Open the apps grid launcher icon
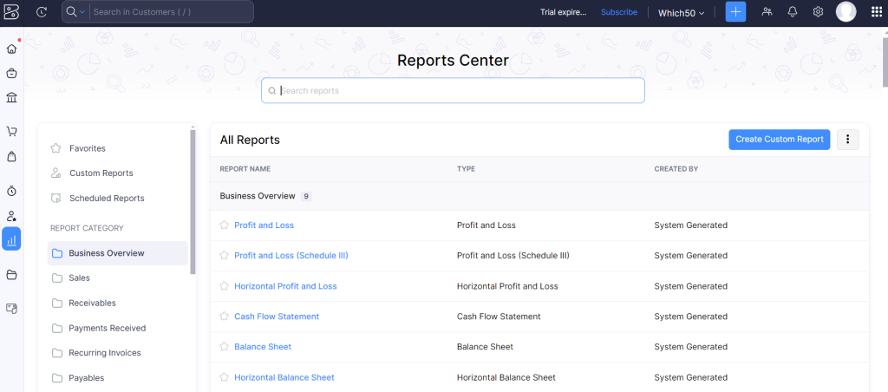 click(875, 12)
